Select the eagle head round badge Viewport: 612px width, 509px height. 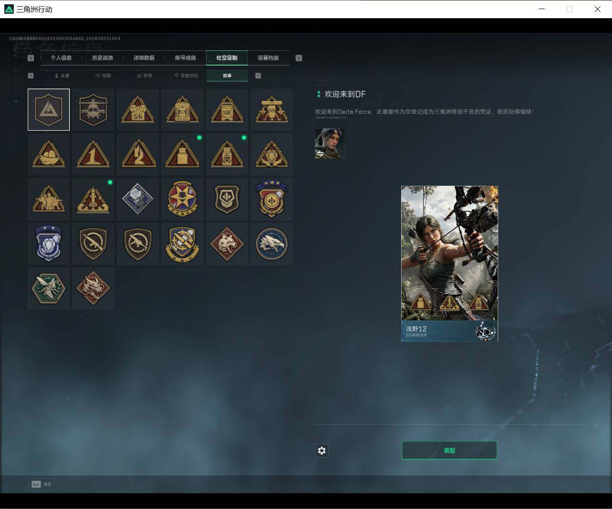pyautogui.click(x=272, y=244)
